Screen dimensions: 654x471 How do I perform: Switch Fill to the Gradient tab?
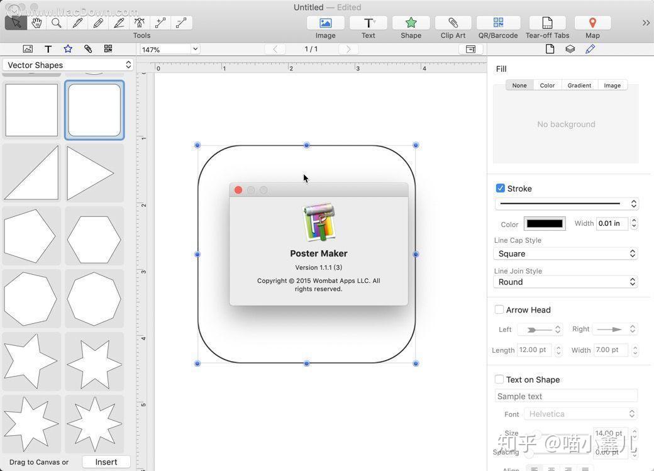tap(579, 86)
